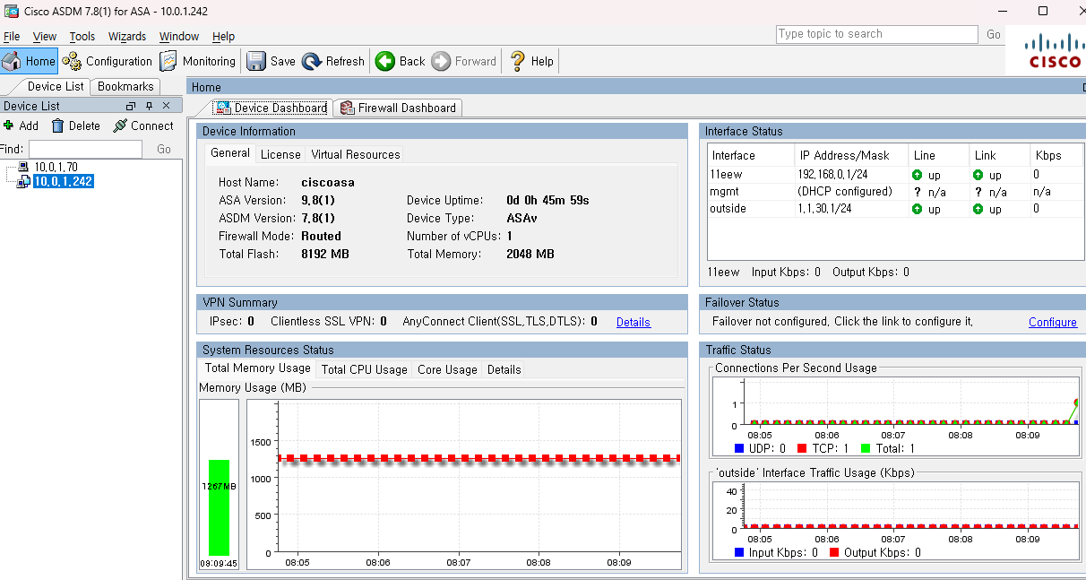Focus the 'Type topic to search' field

click(x=877, y=34)
